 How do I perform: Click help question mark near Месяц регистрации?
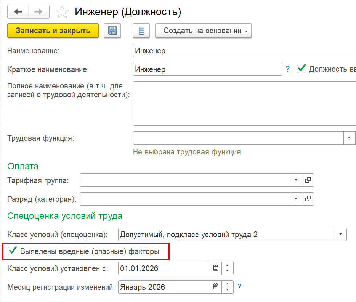(x=239, y=286)
